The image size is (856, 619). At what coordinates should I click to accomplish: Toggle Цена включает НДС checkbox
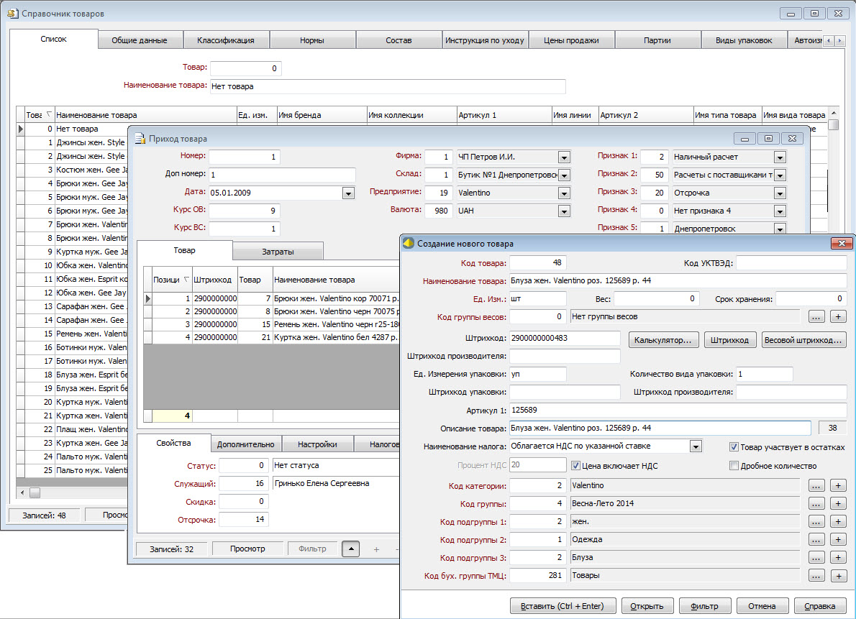point(575,466)
